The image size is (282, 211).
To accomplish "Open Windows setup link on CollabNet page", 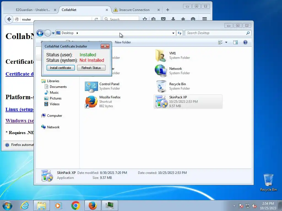I will [x=20, y=121].
